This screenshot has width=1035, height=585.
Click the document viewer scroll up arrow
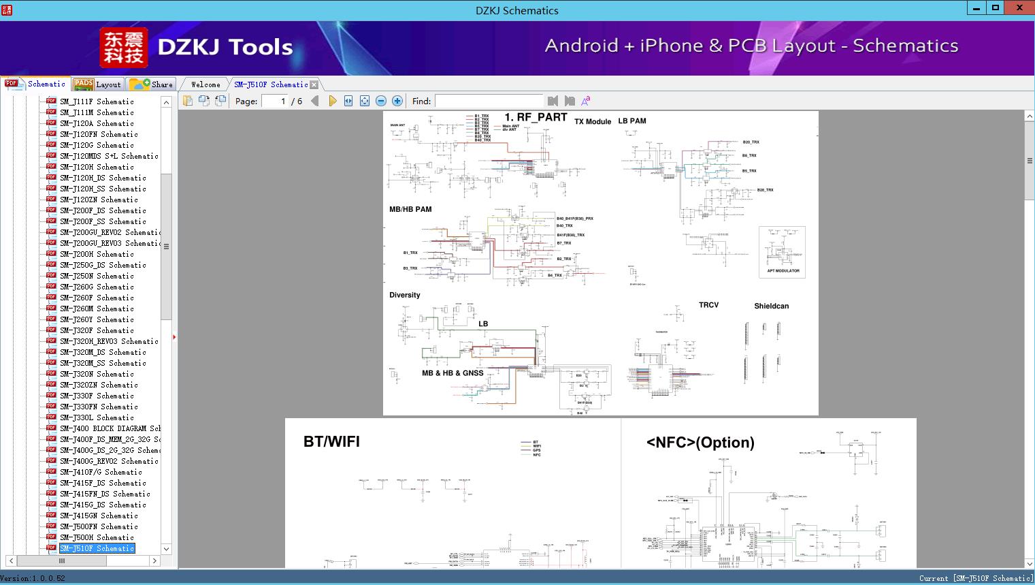pyautogui.click(x=1030, y=116)
